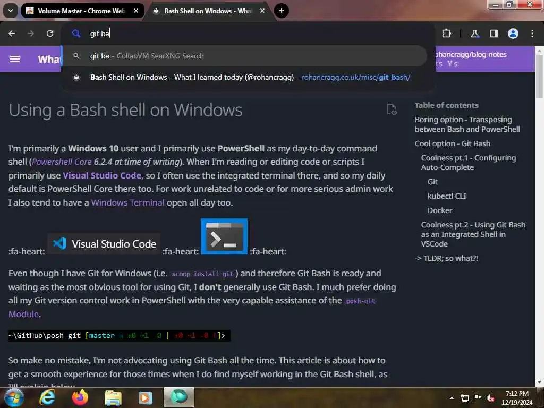Viewport: 544px width, 408px height.
Task: Open the side panel icon
Action: tap(494, 33)
